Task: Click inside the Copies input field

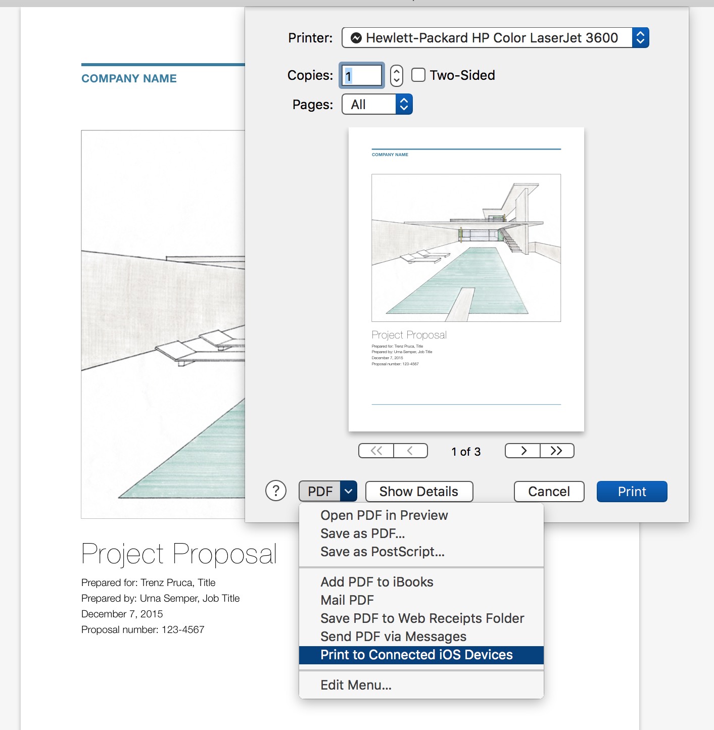Action: pyautogui.click(x=361, y=75)
